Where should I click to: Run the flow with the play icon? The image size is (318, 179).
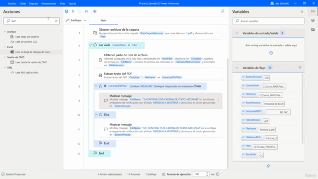pos(73,11)
